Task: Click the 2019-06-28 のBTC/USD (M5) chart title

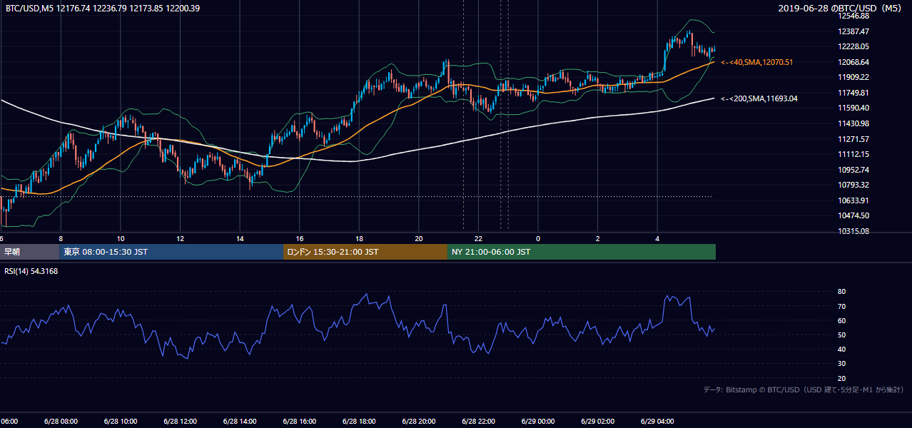Action: coord(841,9)
